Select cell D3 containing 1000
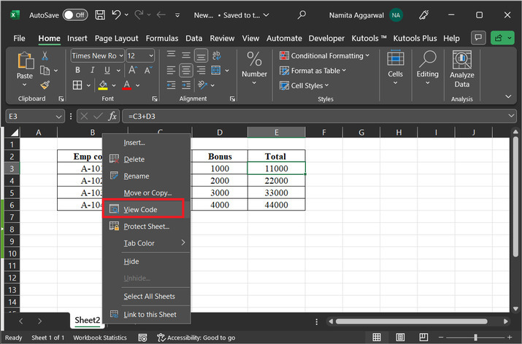This screenshot has height=344, width=522. point(220,168)
